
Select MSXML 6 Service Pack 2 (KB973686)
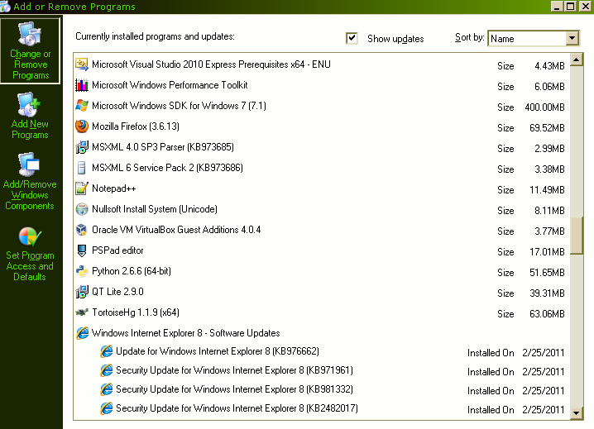tap(321, 168)
